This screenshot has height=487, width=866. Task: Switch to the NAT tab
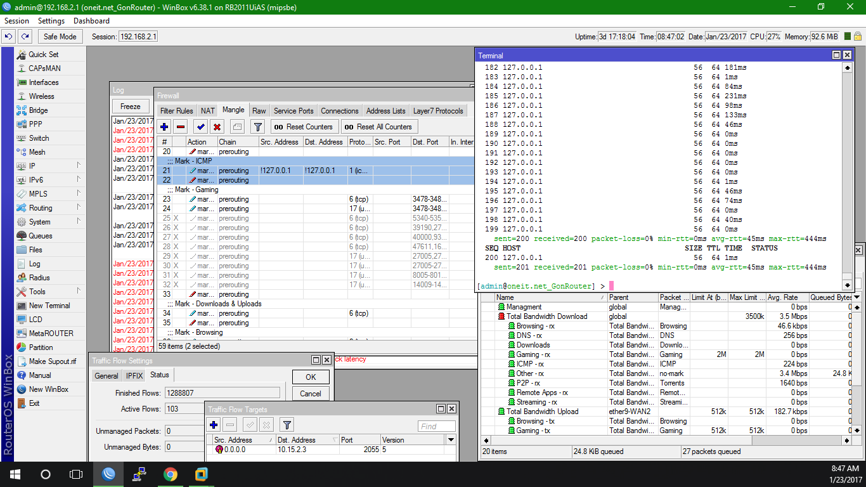click(x=208, y=111)
